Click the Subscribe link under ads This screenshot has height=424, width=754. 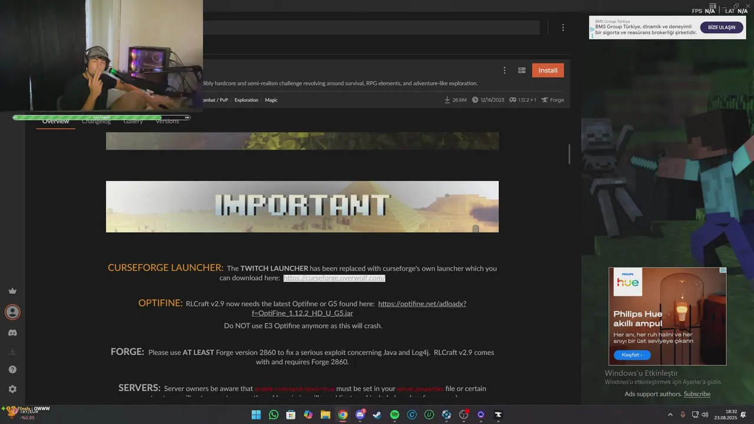[x=697, y=394]
